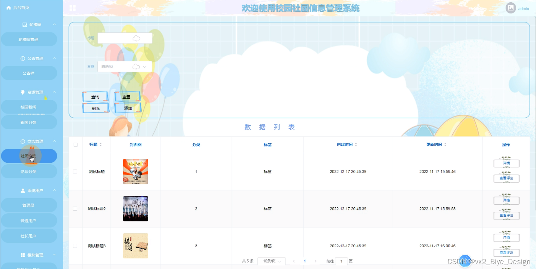Open 管理员 menu item
Image resolution: width=536 pixels, height=269 pixels.
coord(29,205)
